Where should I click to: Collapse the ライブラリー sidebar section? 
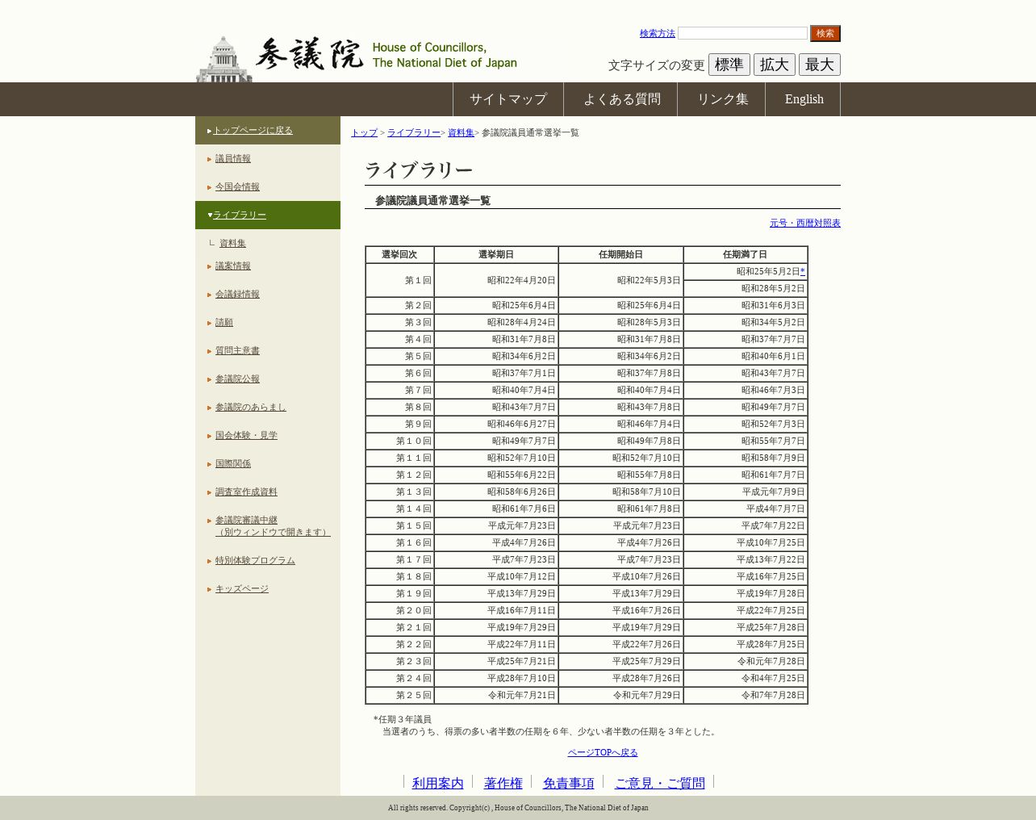[x=239, y=215]
